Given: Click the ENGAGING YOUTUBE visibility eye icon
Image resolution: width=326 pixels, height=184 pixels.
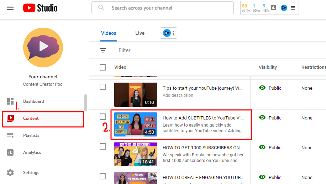Looking at the screenshot, I should (262, 177).
